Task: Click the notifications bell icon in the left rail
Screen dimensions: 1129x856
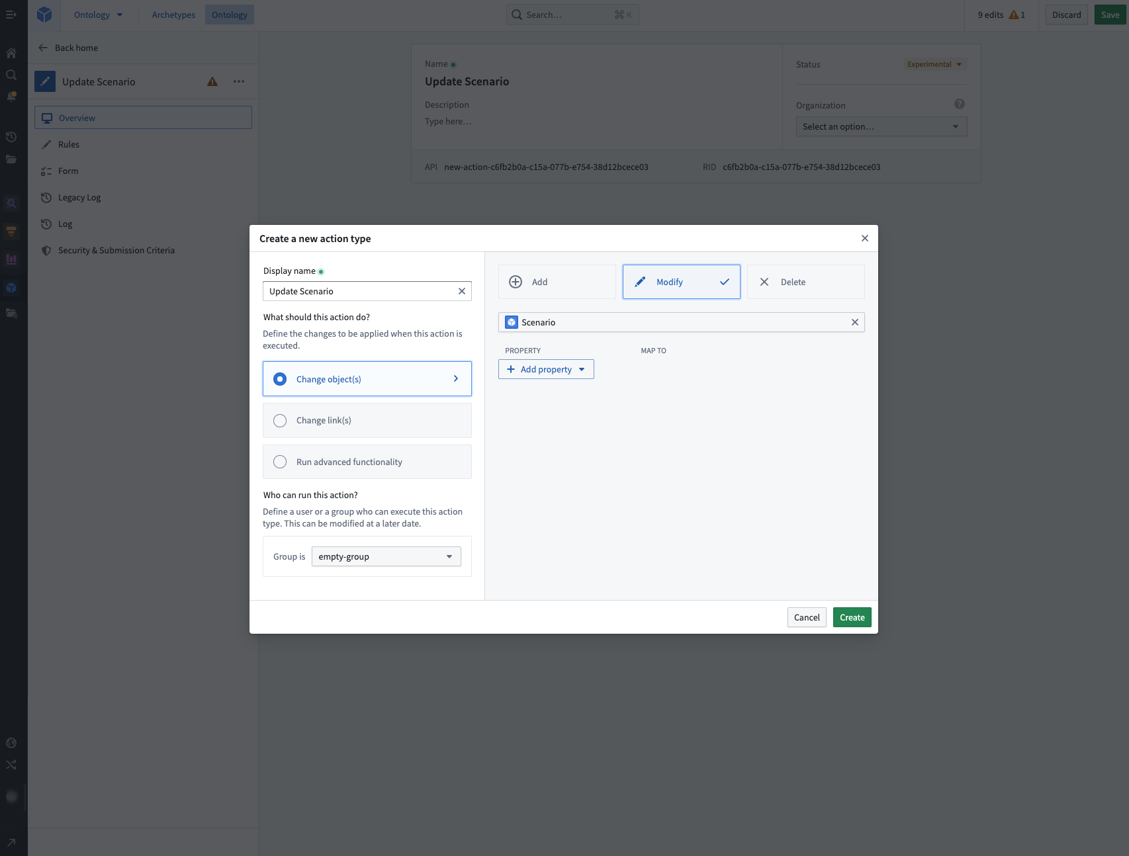Action: coord(11,97)
